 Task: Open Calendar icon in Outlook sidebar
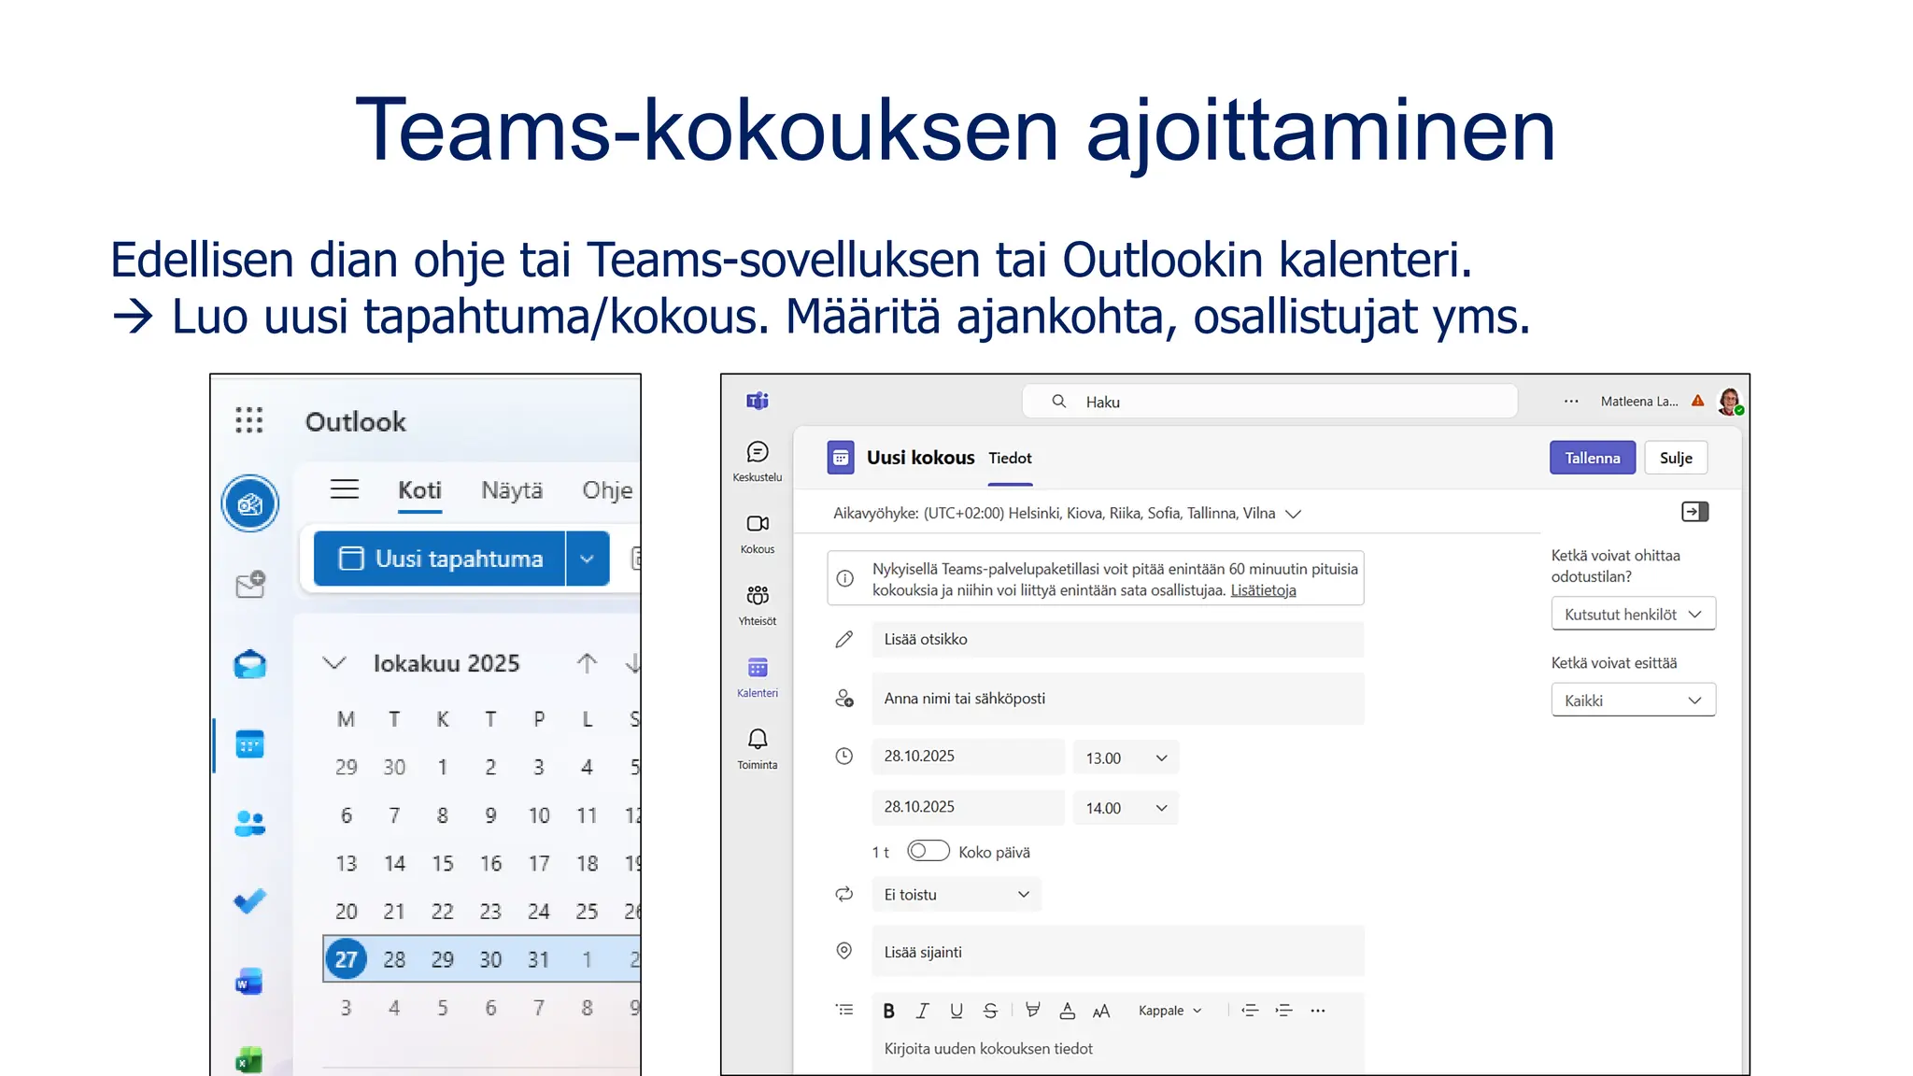[249, 744]
